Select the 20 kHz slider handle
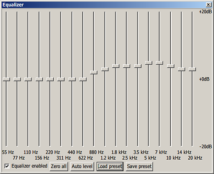The height and width of the screenshot is (174, 214). point(192,69)
